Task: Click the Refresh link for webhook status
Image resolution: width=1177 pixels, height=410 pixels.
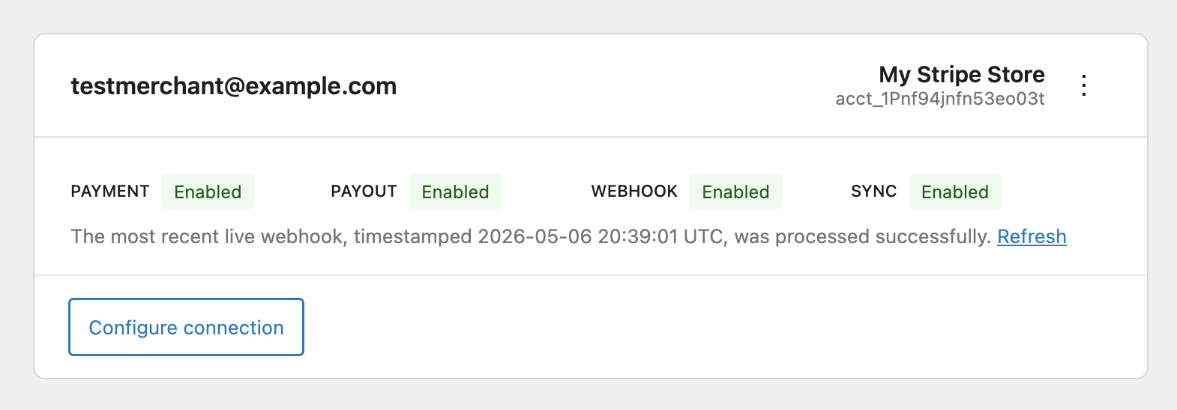Action: (x=1032, y=236)
